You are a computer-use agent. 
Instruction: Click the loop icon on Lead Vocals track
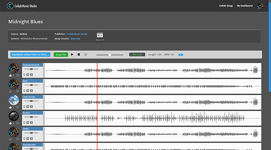pos(24,107)
